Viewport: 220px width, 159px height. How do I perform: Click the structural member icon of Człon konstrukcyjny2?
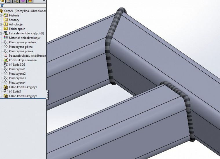coord(6,96)
